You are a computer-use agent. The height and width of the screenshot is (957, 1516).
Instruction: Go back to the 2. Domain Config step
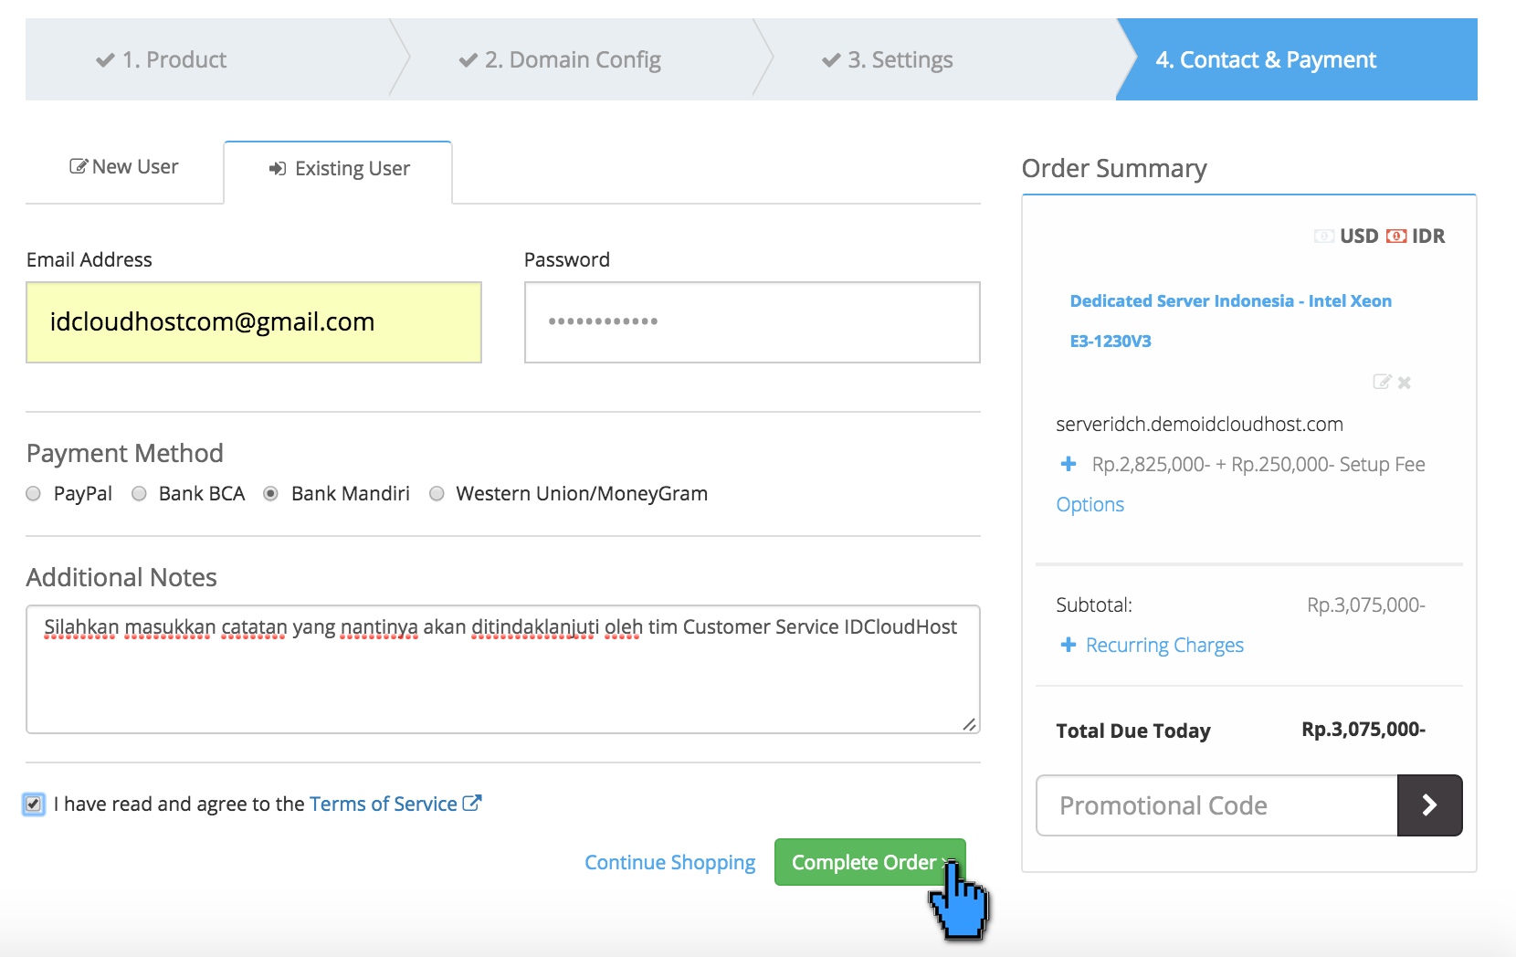tap(561, 58)
